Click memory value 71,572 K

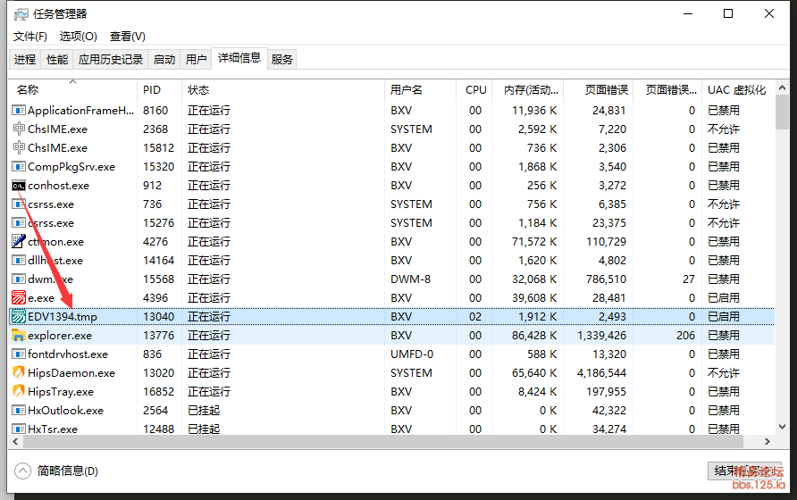point(534,241)
